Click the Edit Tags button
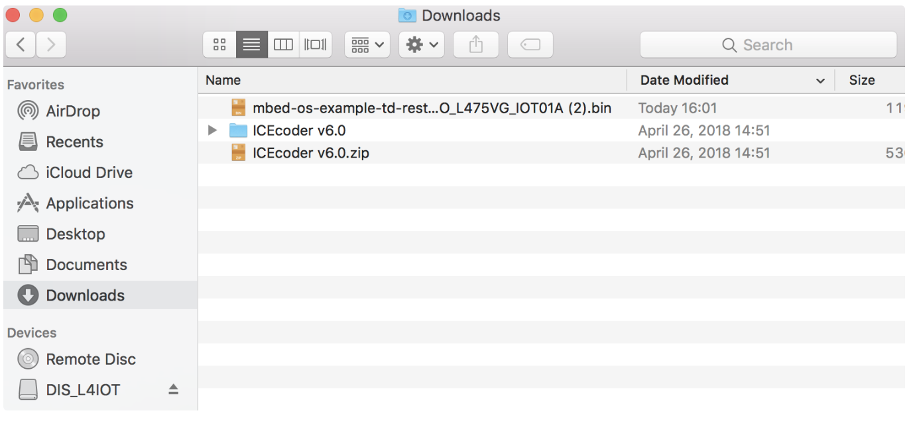 (530, 45)
